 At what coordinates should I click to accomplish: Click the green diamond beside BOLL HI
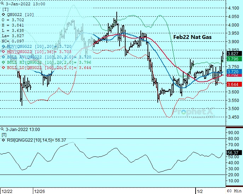tap(3, 62)
